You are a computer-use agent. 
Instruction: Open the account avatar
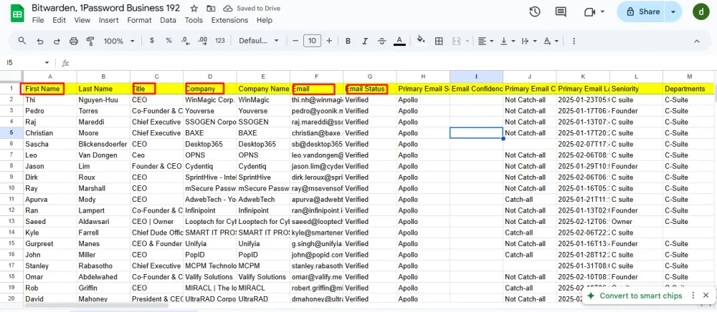point(701,12)
